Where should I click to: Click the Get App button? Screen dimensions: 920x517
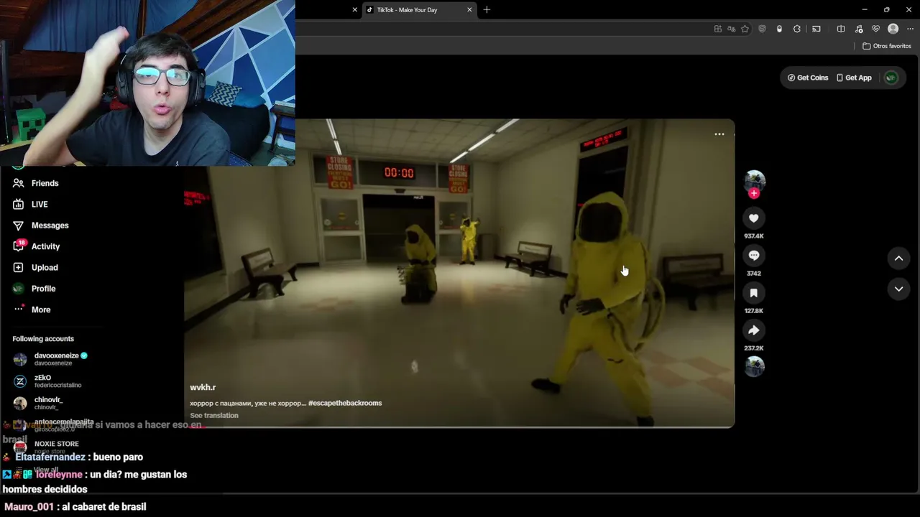854,78
